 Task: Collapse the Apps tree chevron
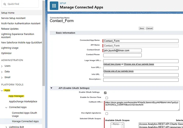2,91
